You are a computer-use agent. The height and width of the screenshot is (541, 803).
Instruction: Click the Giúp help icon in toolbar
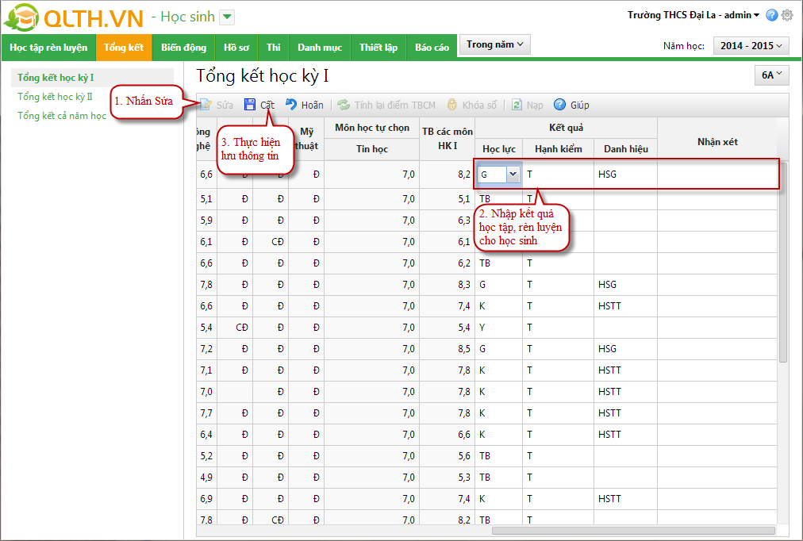click(x=559, y=105)
